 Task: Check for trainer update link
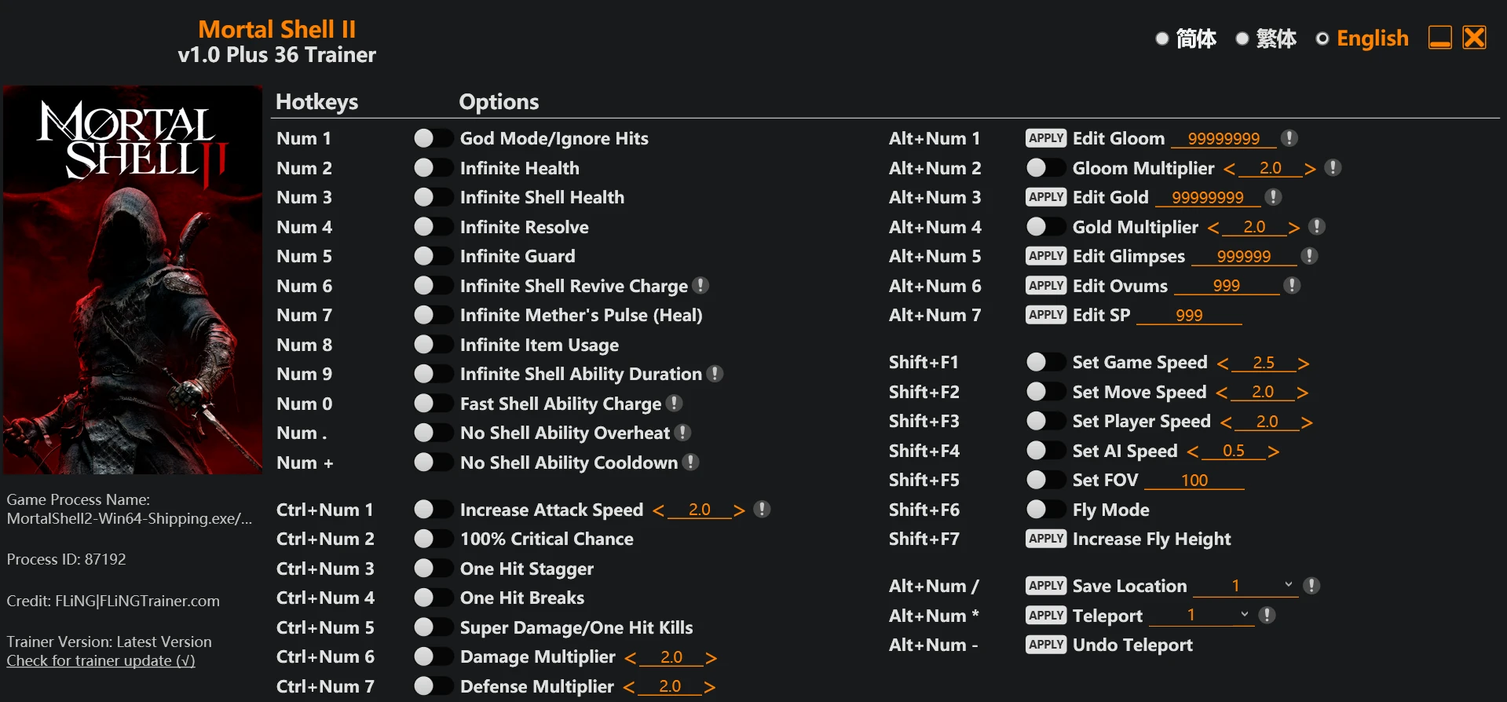tap(101, 660)
